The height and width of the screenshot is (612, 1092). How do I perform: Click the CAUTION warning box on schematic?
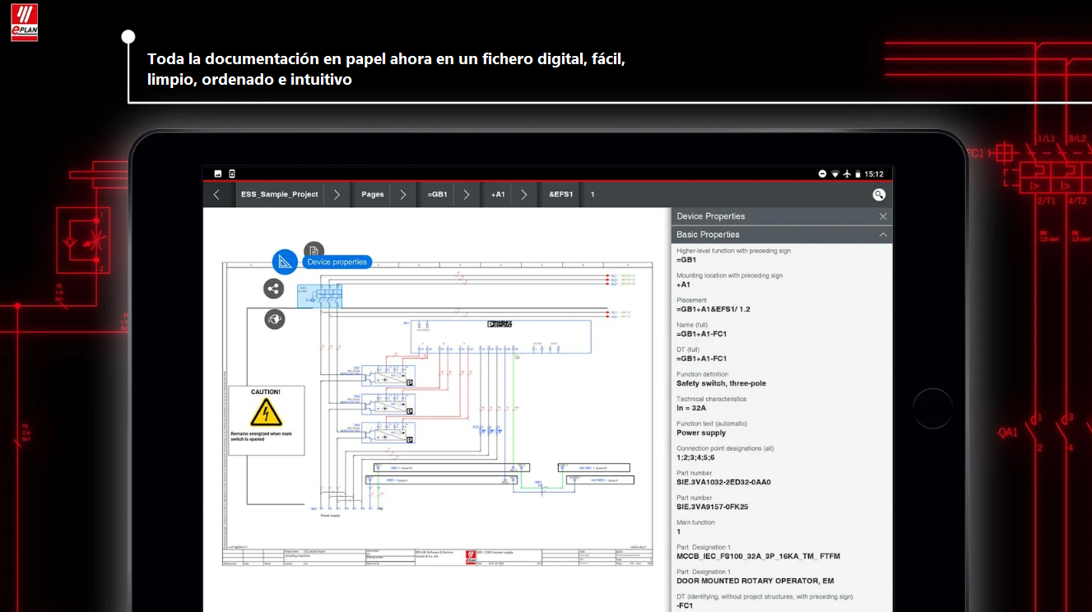point(266,420)
